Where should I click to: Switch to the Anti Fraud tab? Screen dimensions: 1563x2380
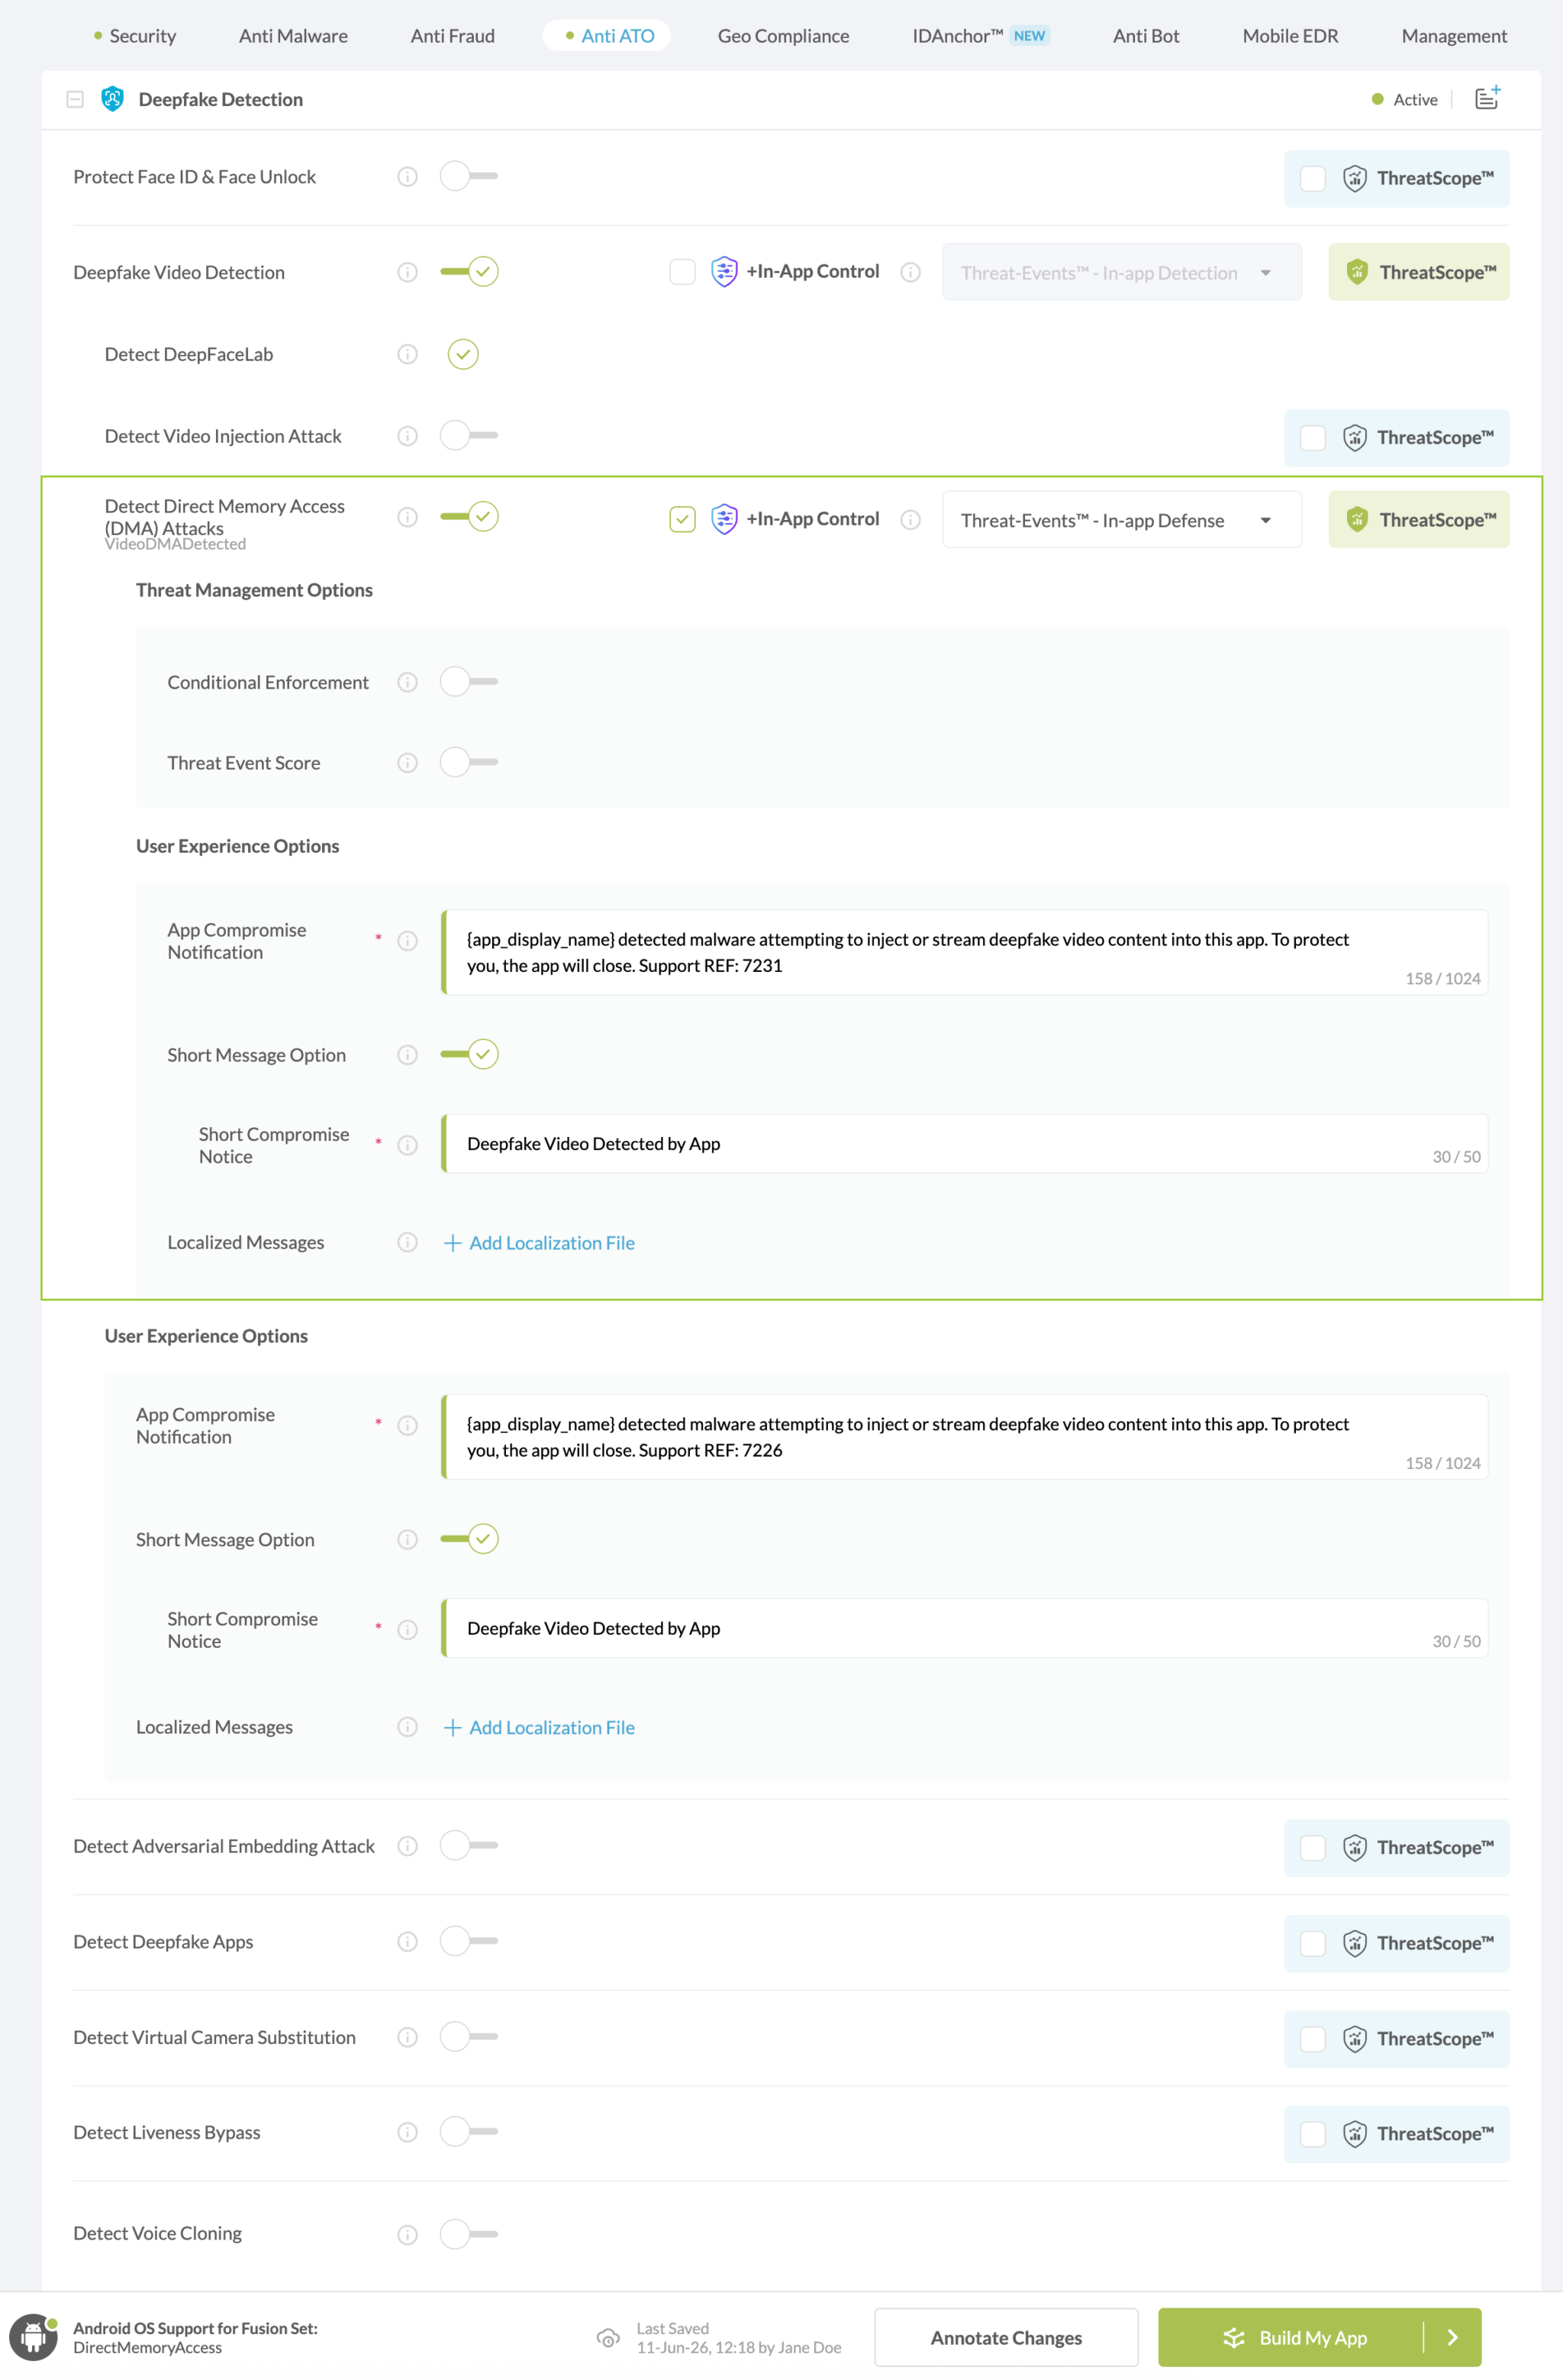(x=453, y=36)
